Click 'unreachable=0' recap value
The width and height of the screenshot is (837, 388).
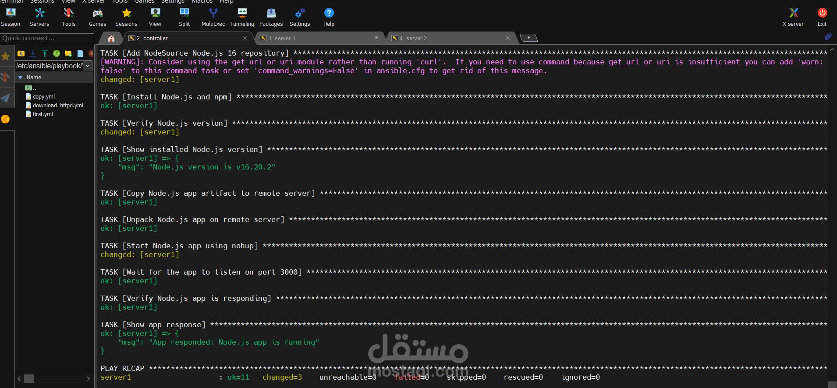click(348, 377)
